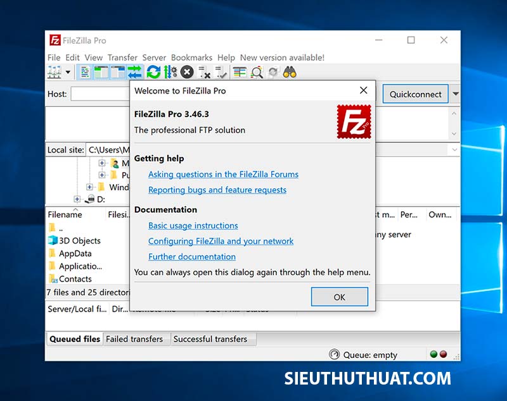Click the AppData folder icon

click(52, 253)
